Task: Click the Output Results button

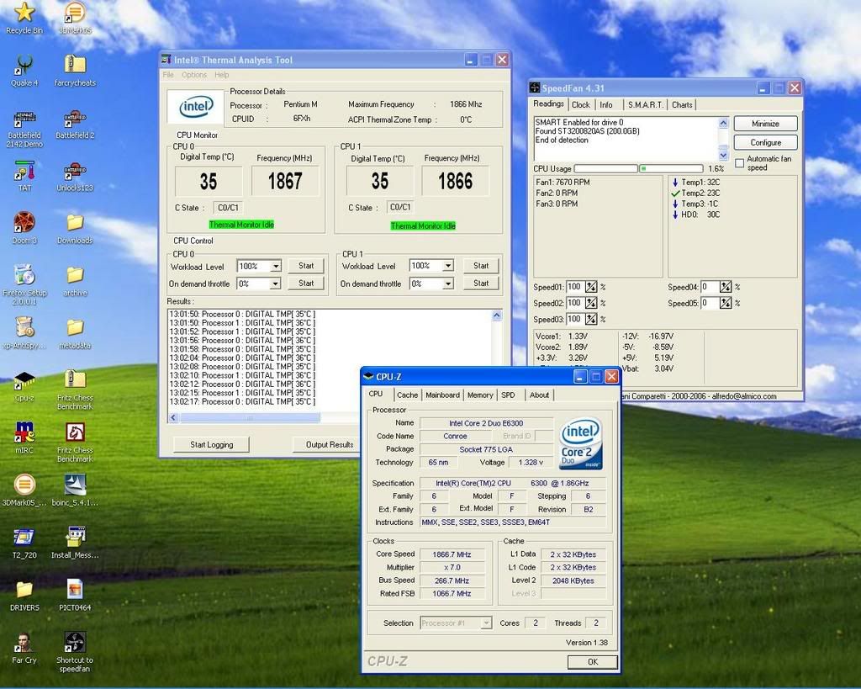Action: pos(330,444)
